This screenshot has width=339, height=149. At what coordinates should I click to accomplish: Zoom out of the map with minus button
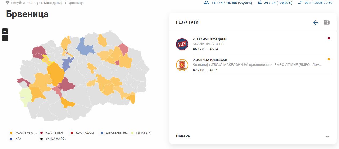[x=5, y=38]
